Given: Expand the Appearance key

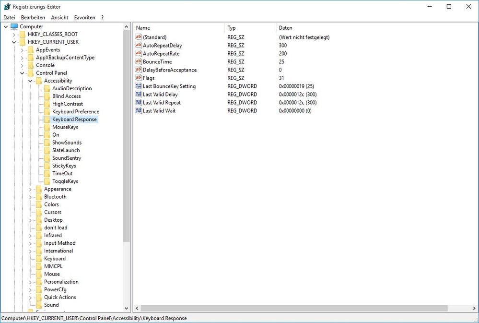Looking at the screenshot, I should point(30,189).
